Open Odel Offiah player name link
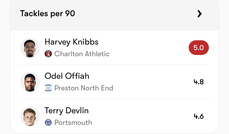 pos(67,76)
